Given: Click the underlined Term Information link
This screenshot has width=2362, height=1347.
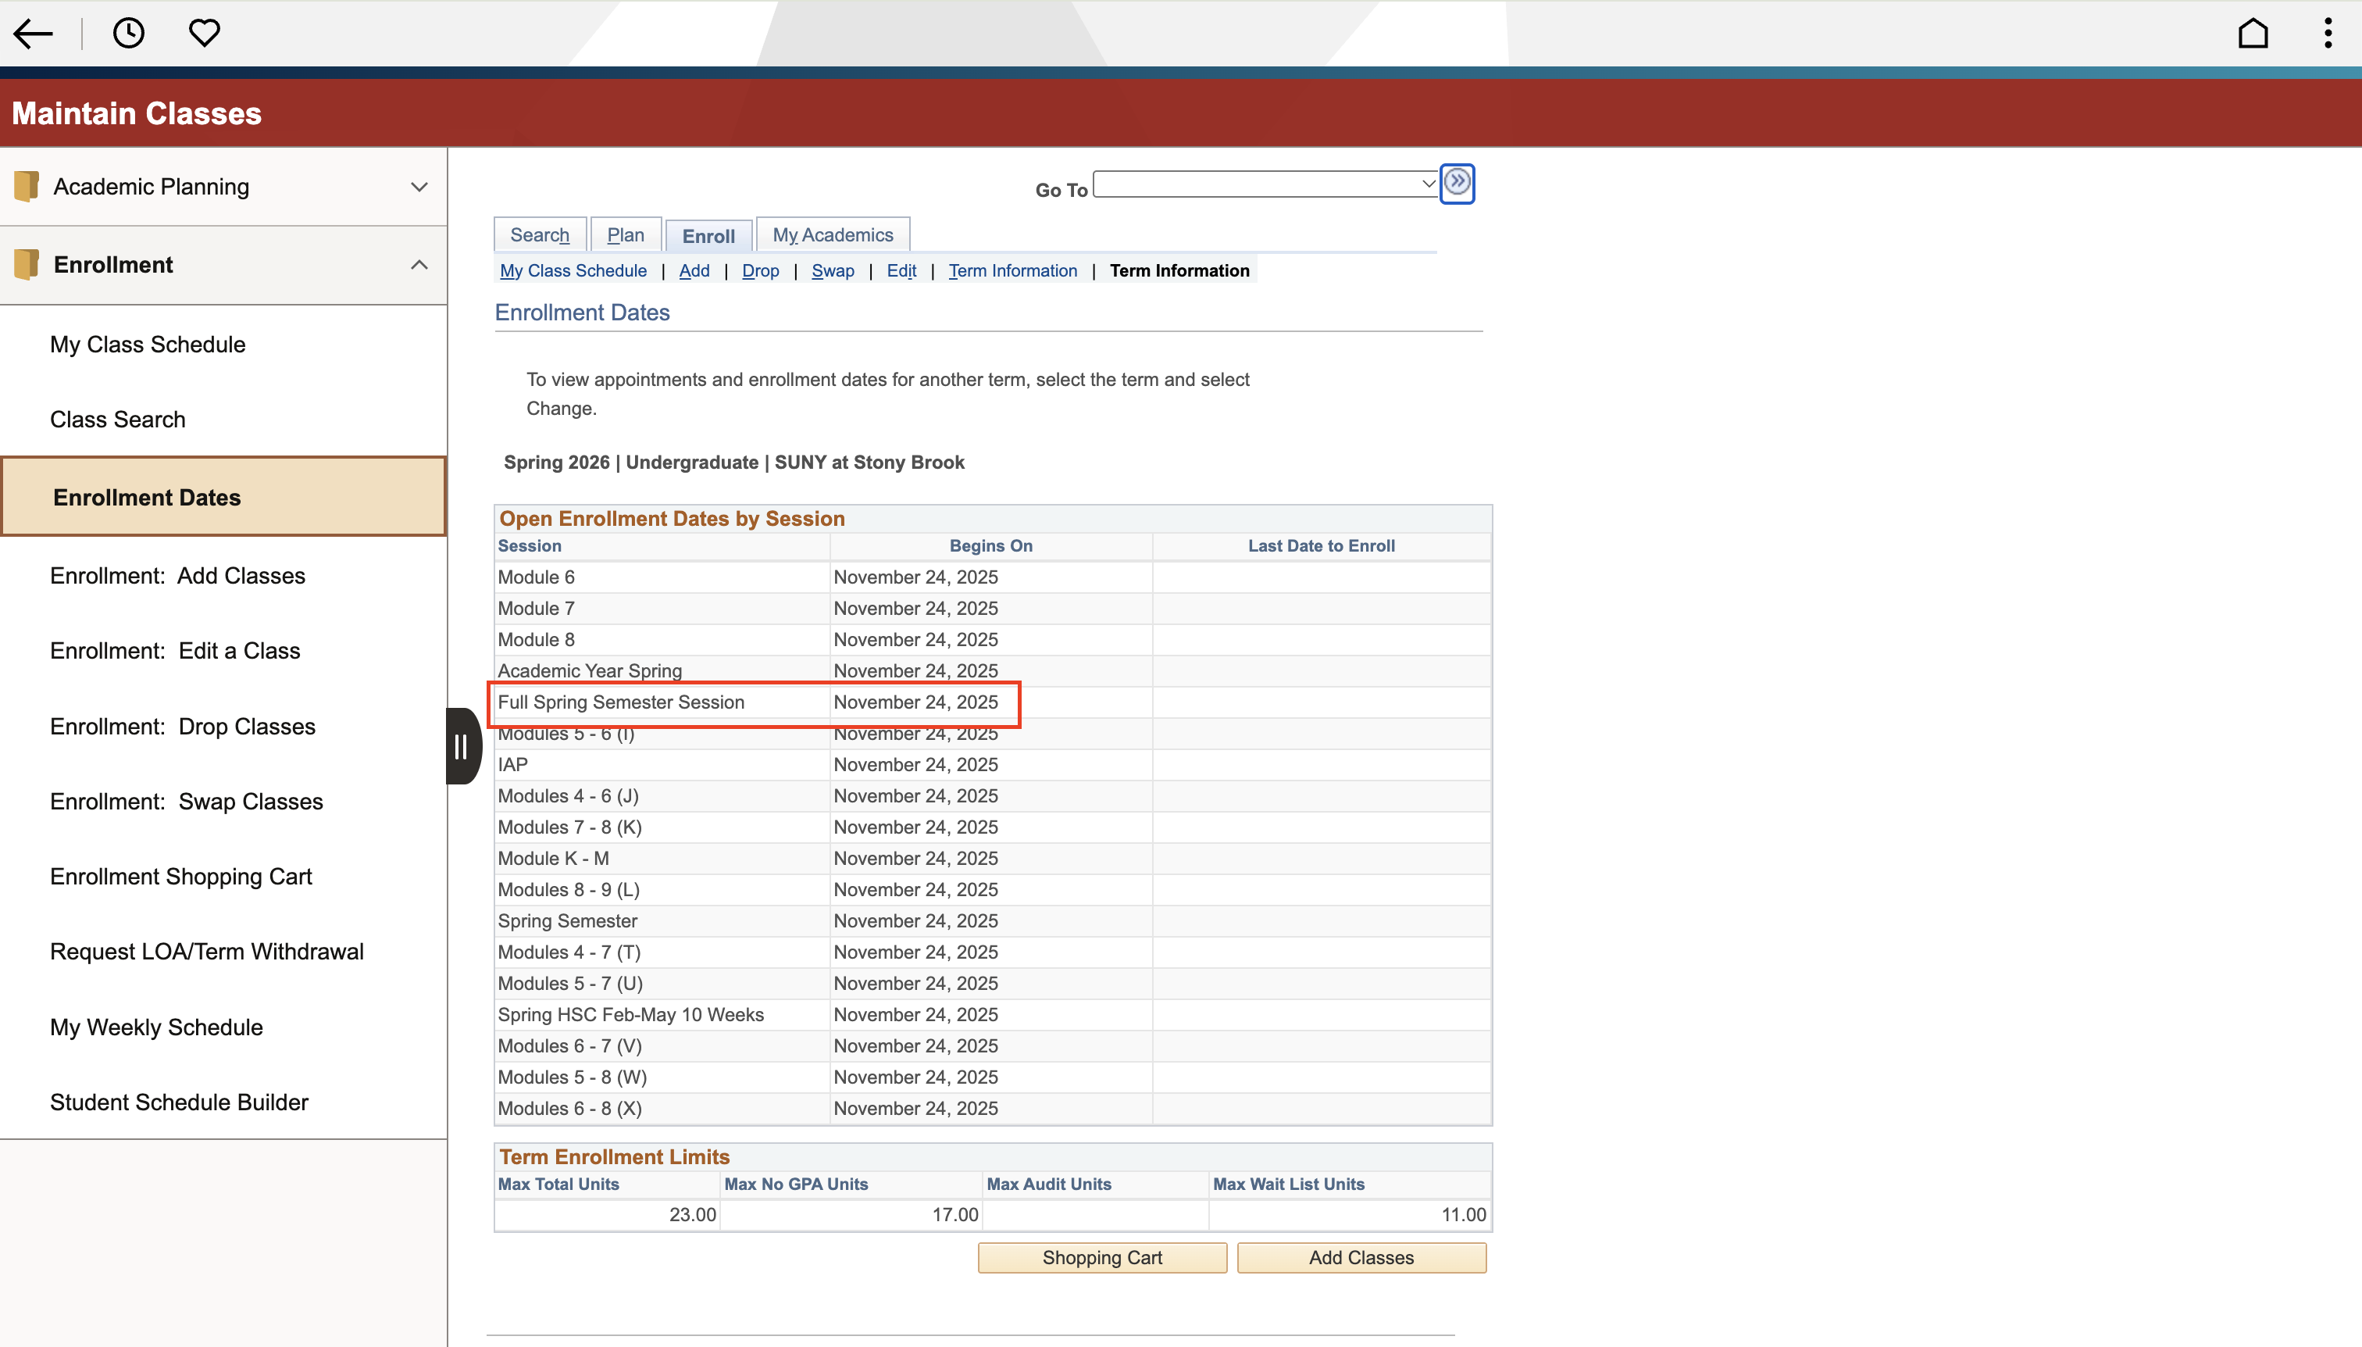Looking at the screenshot, I should click(1013, 271).
